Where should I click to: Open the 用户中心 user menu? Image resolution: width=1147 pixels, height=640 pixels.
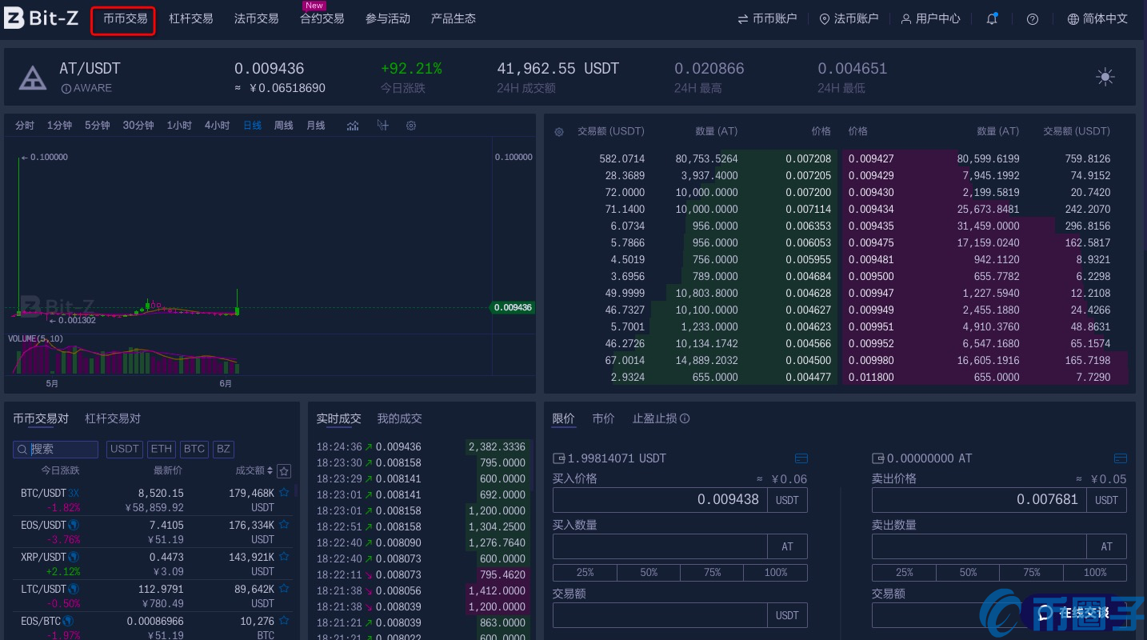tap(930, 18)
